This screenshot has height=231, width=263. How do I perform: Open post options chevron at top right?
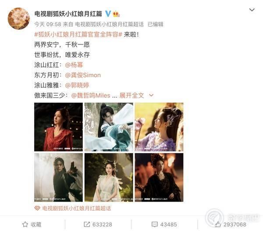coord(252,10)
